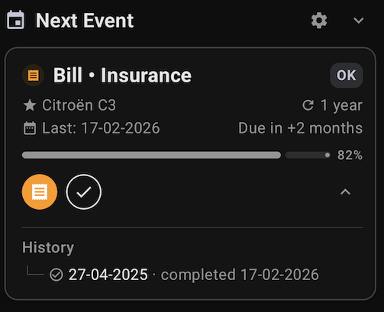The height and width of the screenshot is (312, 384).
Task: Click the History section heading
Action: point(48,247)
